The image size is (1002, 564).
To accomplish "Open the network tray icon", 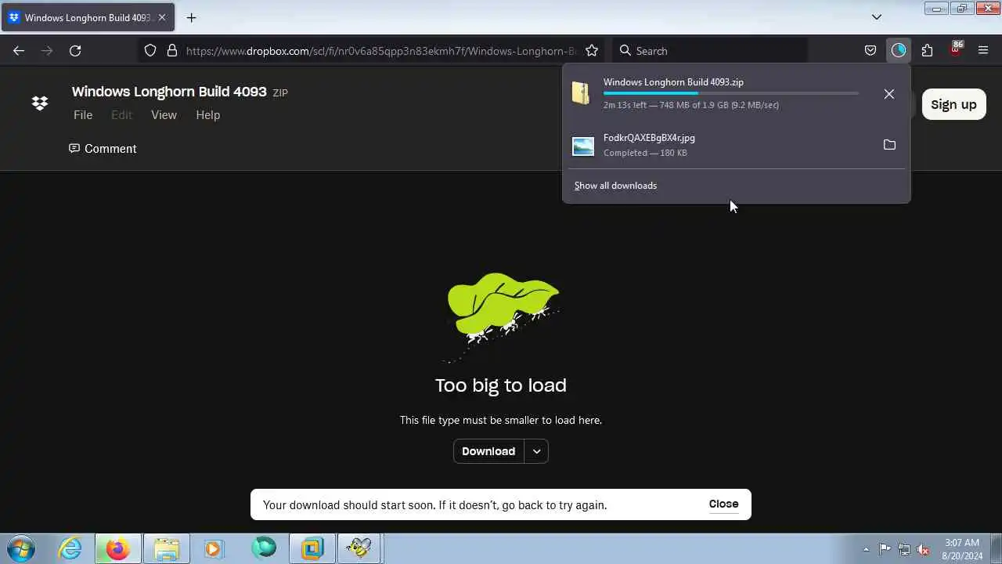I will 904,549.
